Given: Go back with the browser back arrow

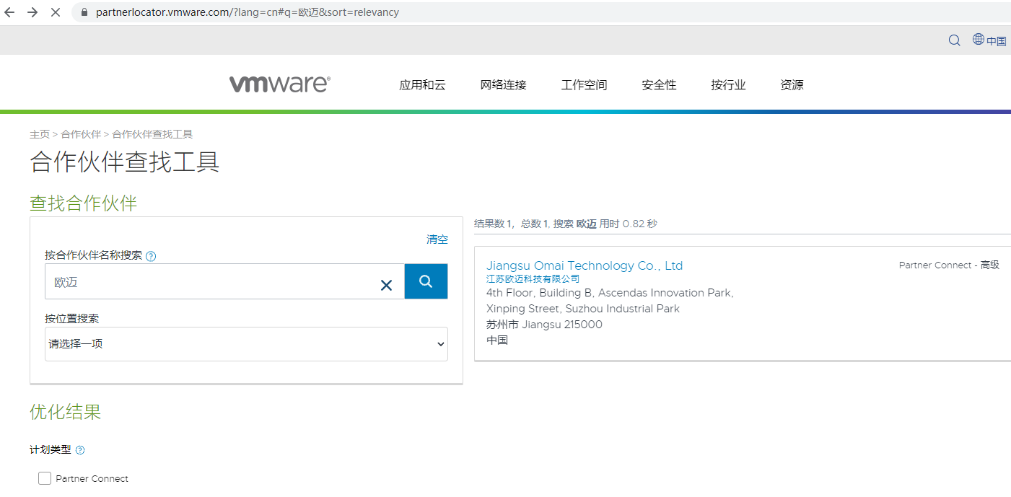Looking at the screenshot, I should [x=10, y=12].
